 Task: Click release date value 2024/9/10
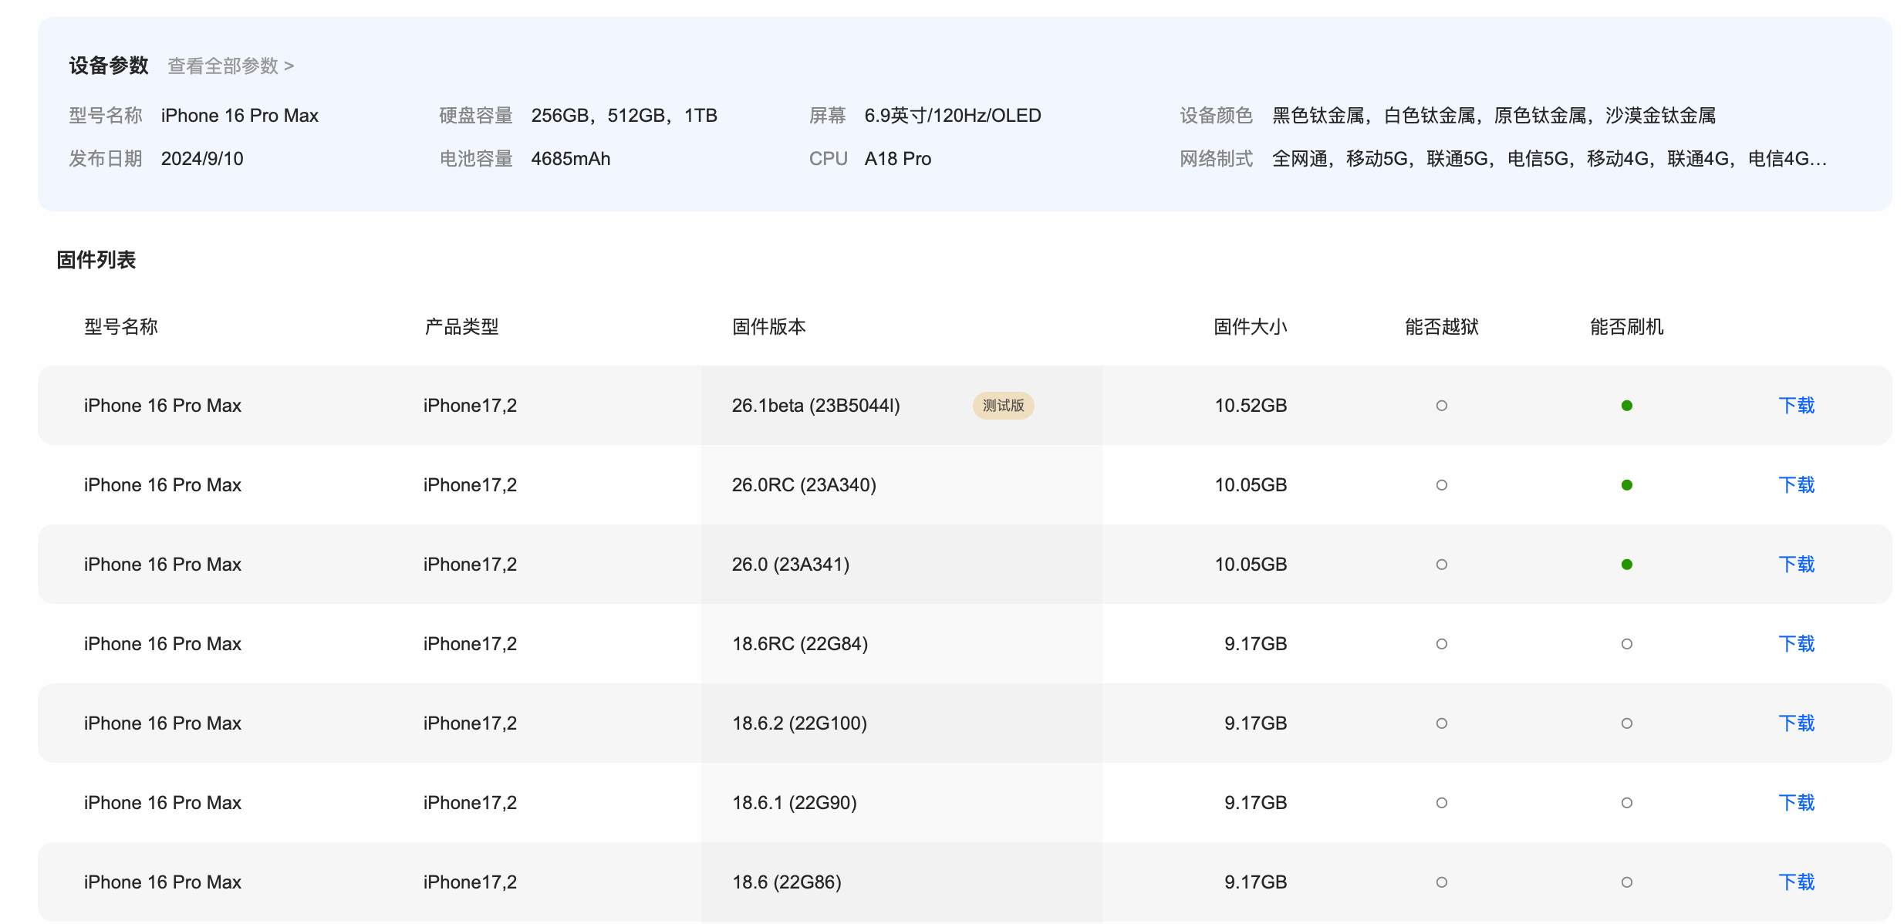[x=202, y=159]
